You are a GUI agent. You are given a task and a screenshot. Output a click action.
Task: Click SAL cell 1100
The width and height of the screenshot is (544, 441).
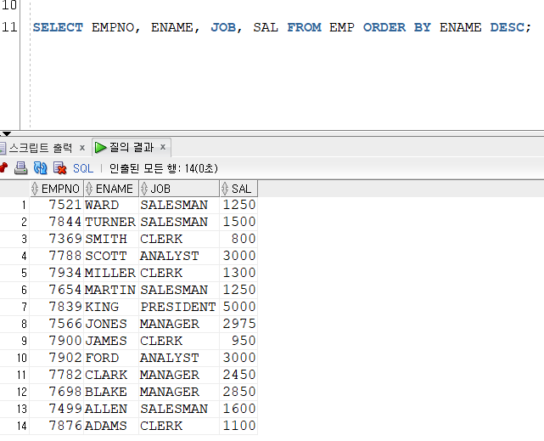click(239, 426)
